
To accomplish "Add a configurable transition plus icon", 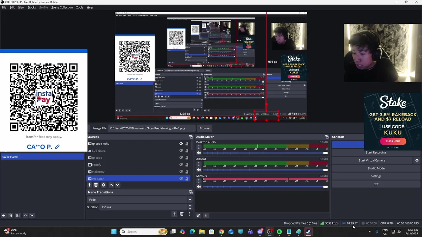I will 174,214.
